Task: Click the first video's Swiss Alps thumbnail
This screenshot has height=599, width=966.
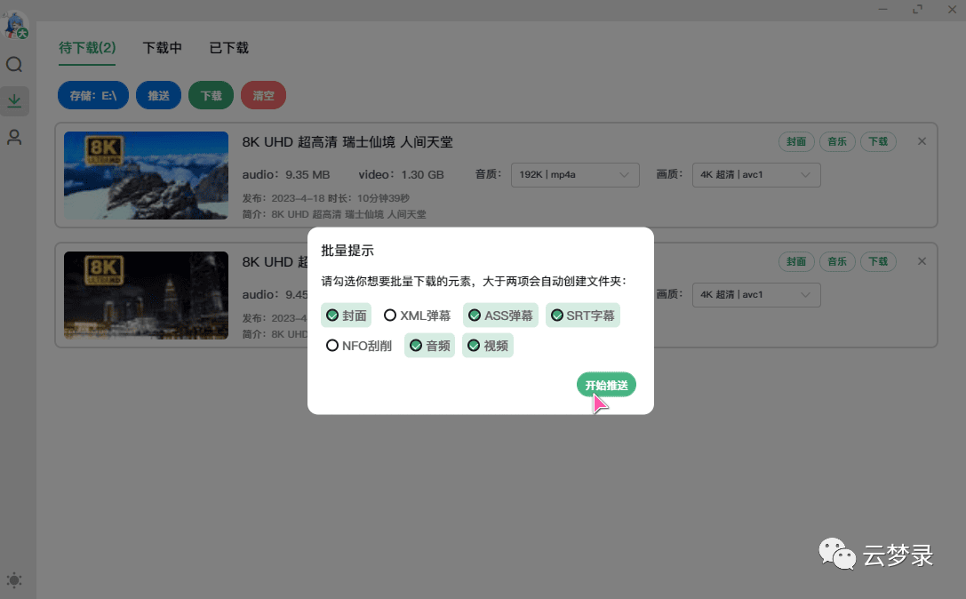Action: click(x=134, y=175)
